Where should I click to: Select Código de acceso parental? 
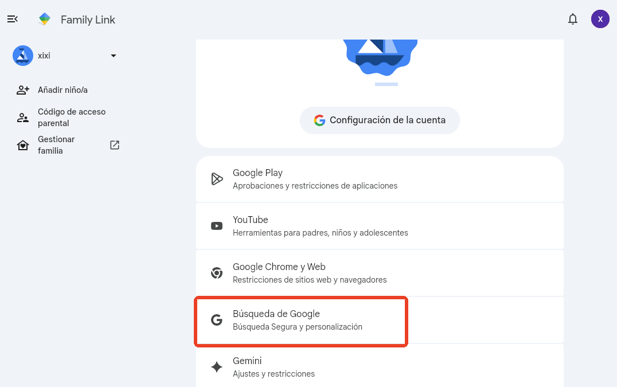click(71, 117)
